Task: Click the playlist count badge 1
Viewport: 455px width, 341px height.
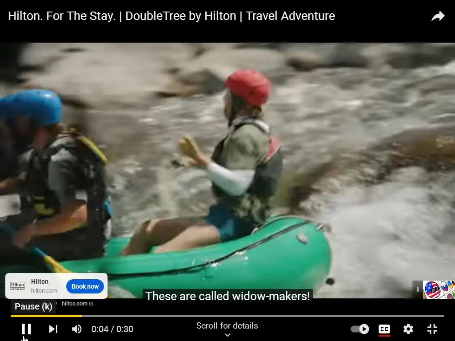Action: pos(418,289)
